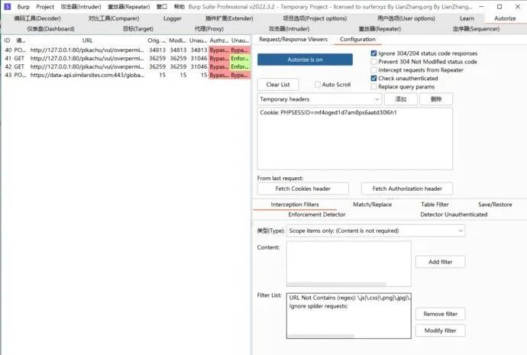This screenshot has width=527, height=355.
Task: Select request row ID 40
Action: (x=126, y=50)
